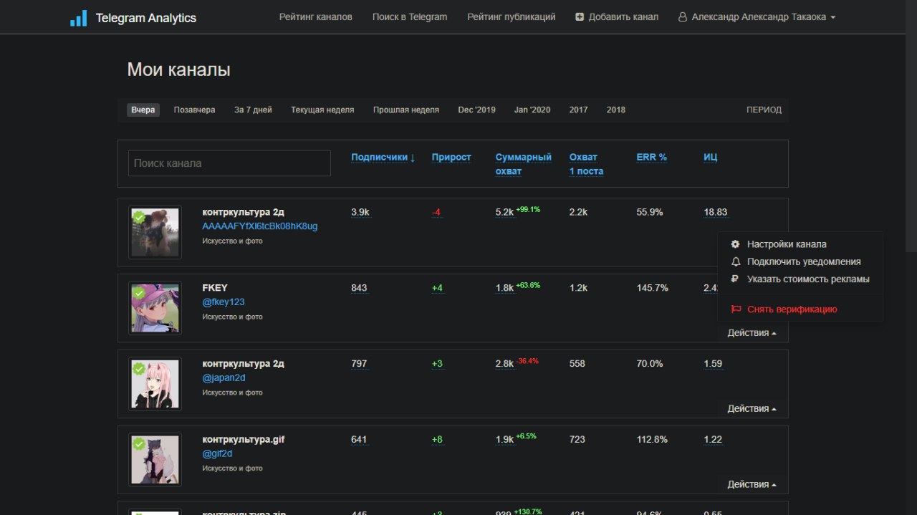Click subscriber count 3.9k

[360, 212]
